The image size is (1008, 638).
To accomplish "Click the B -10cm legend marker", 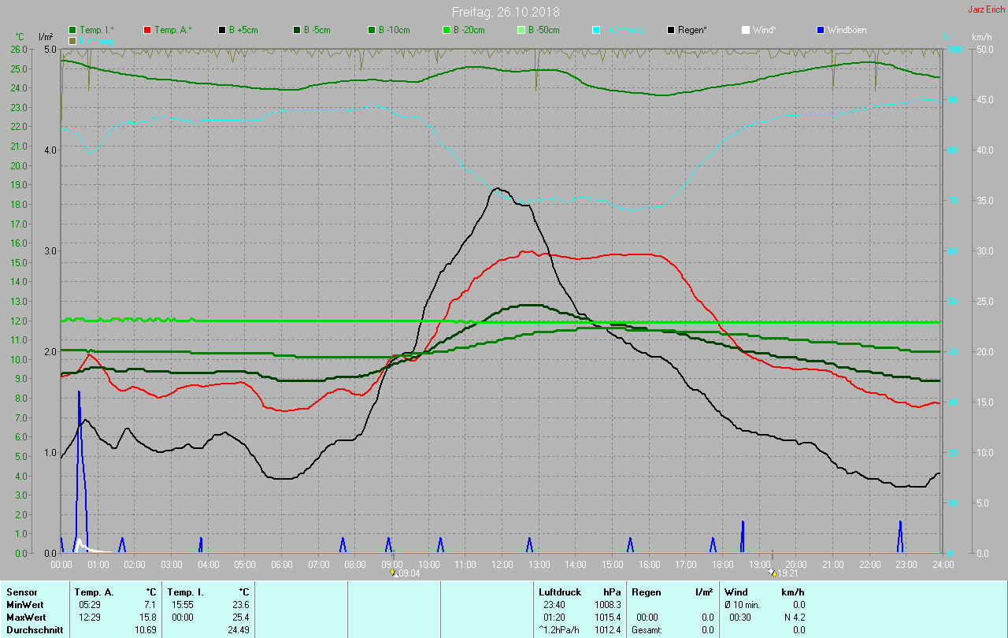I will (x=372, y=30).
